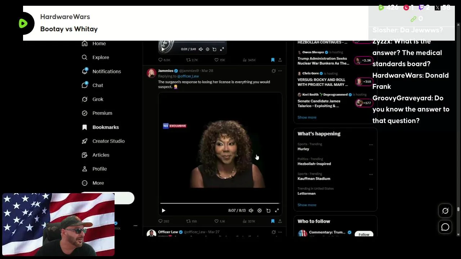
Task: Open more options for Hurley trend
Action: point(371,145)
